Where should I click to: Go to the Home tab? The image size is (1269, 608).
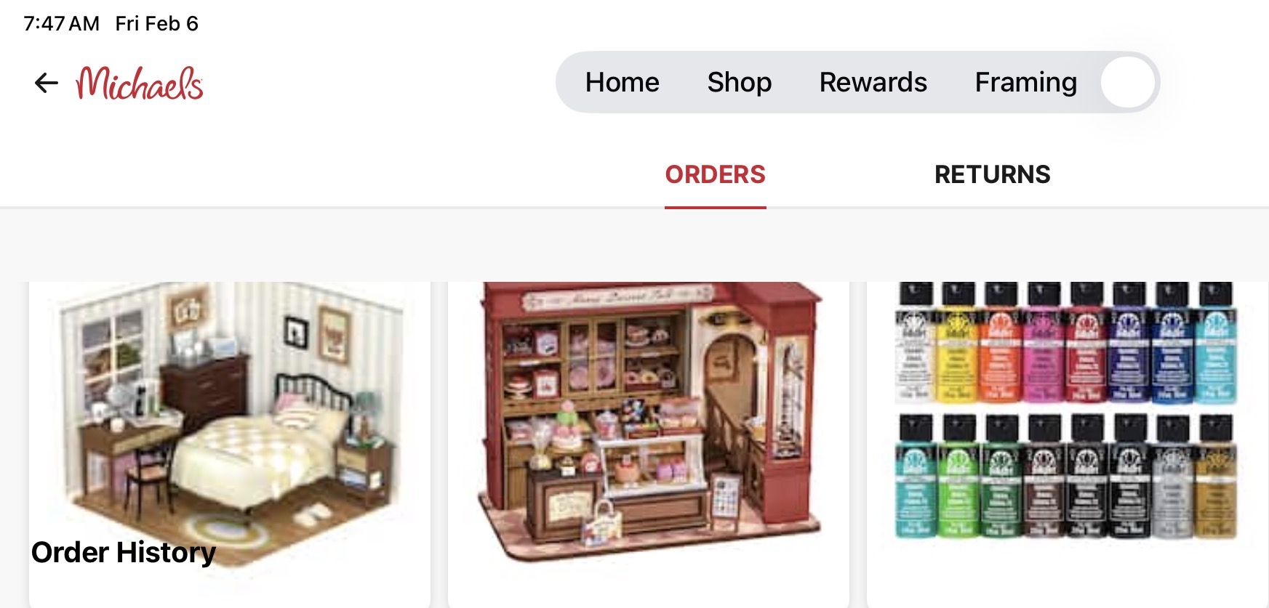[x=622, y=82]
